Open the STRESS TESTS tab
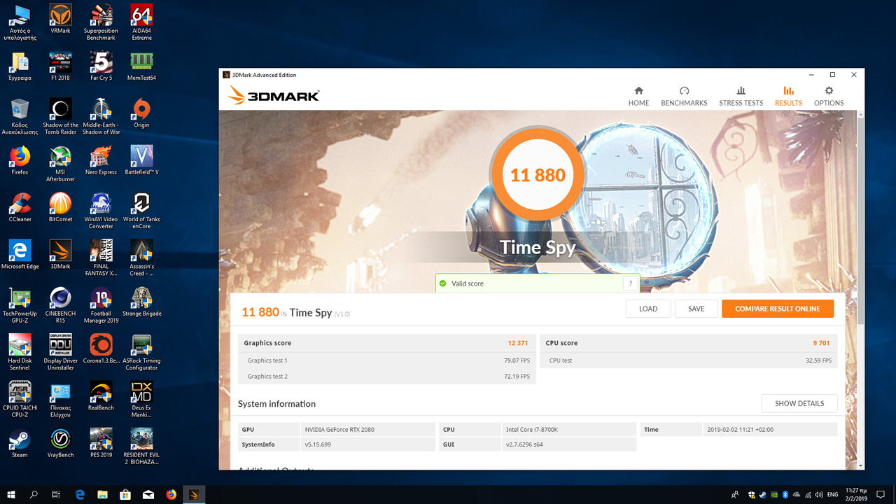 [741, 97]
